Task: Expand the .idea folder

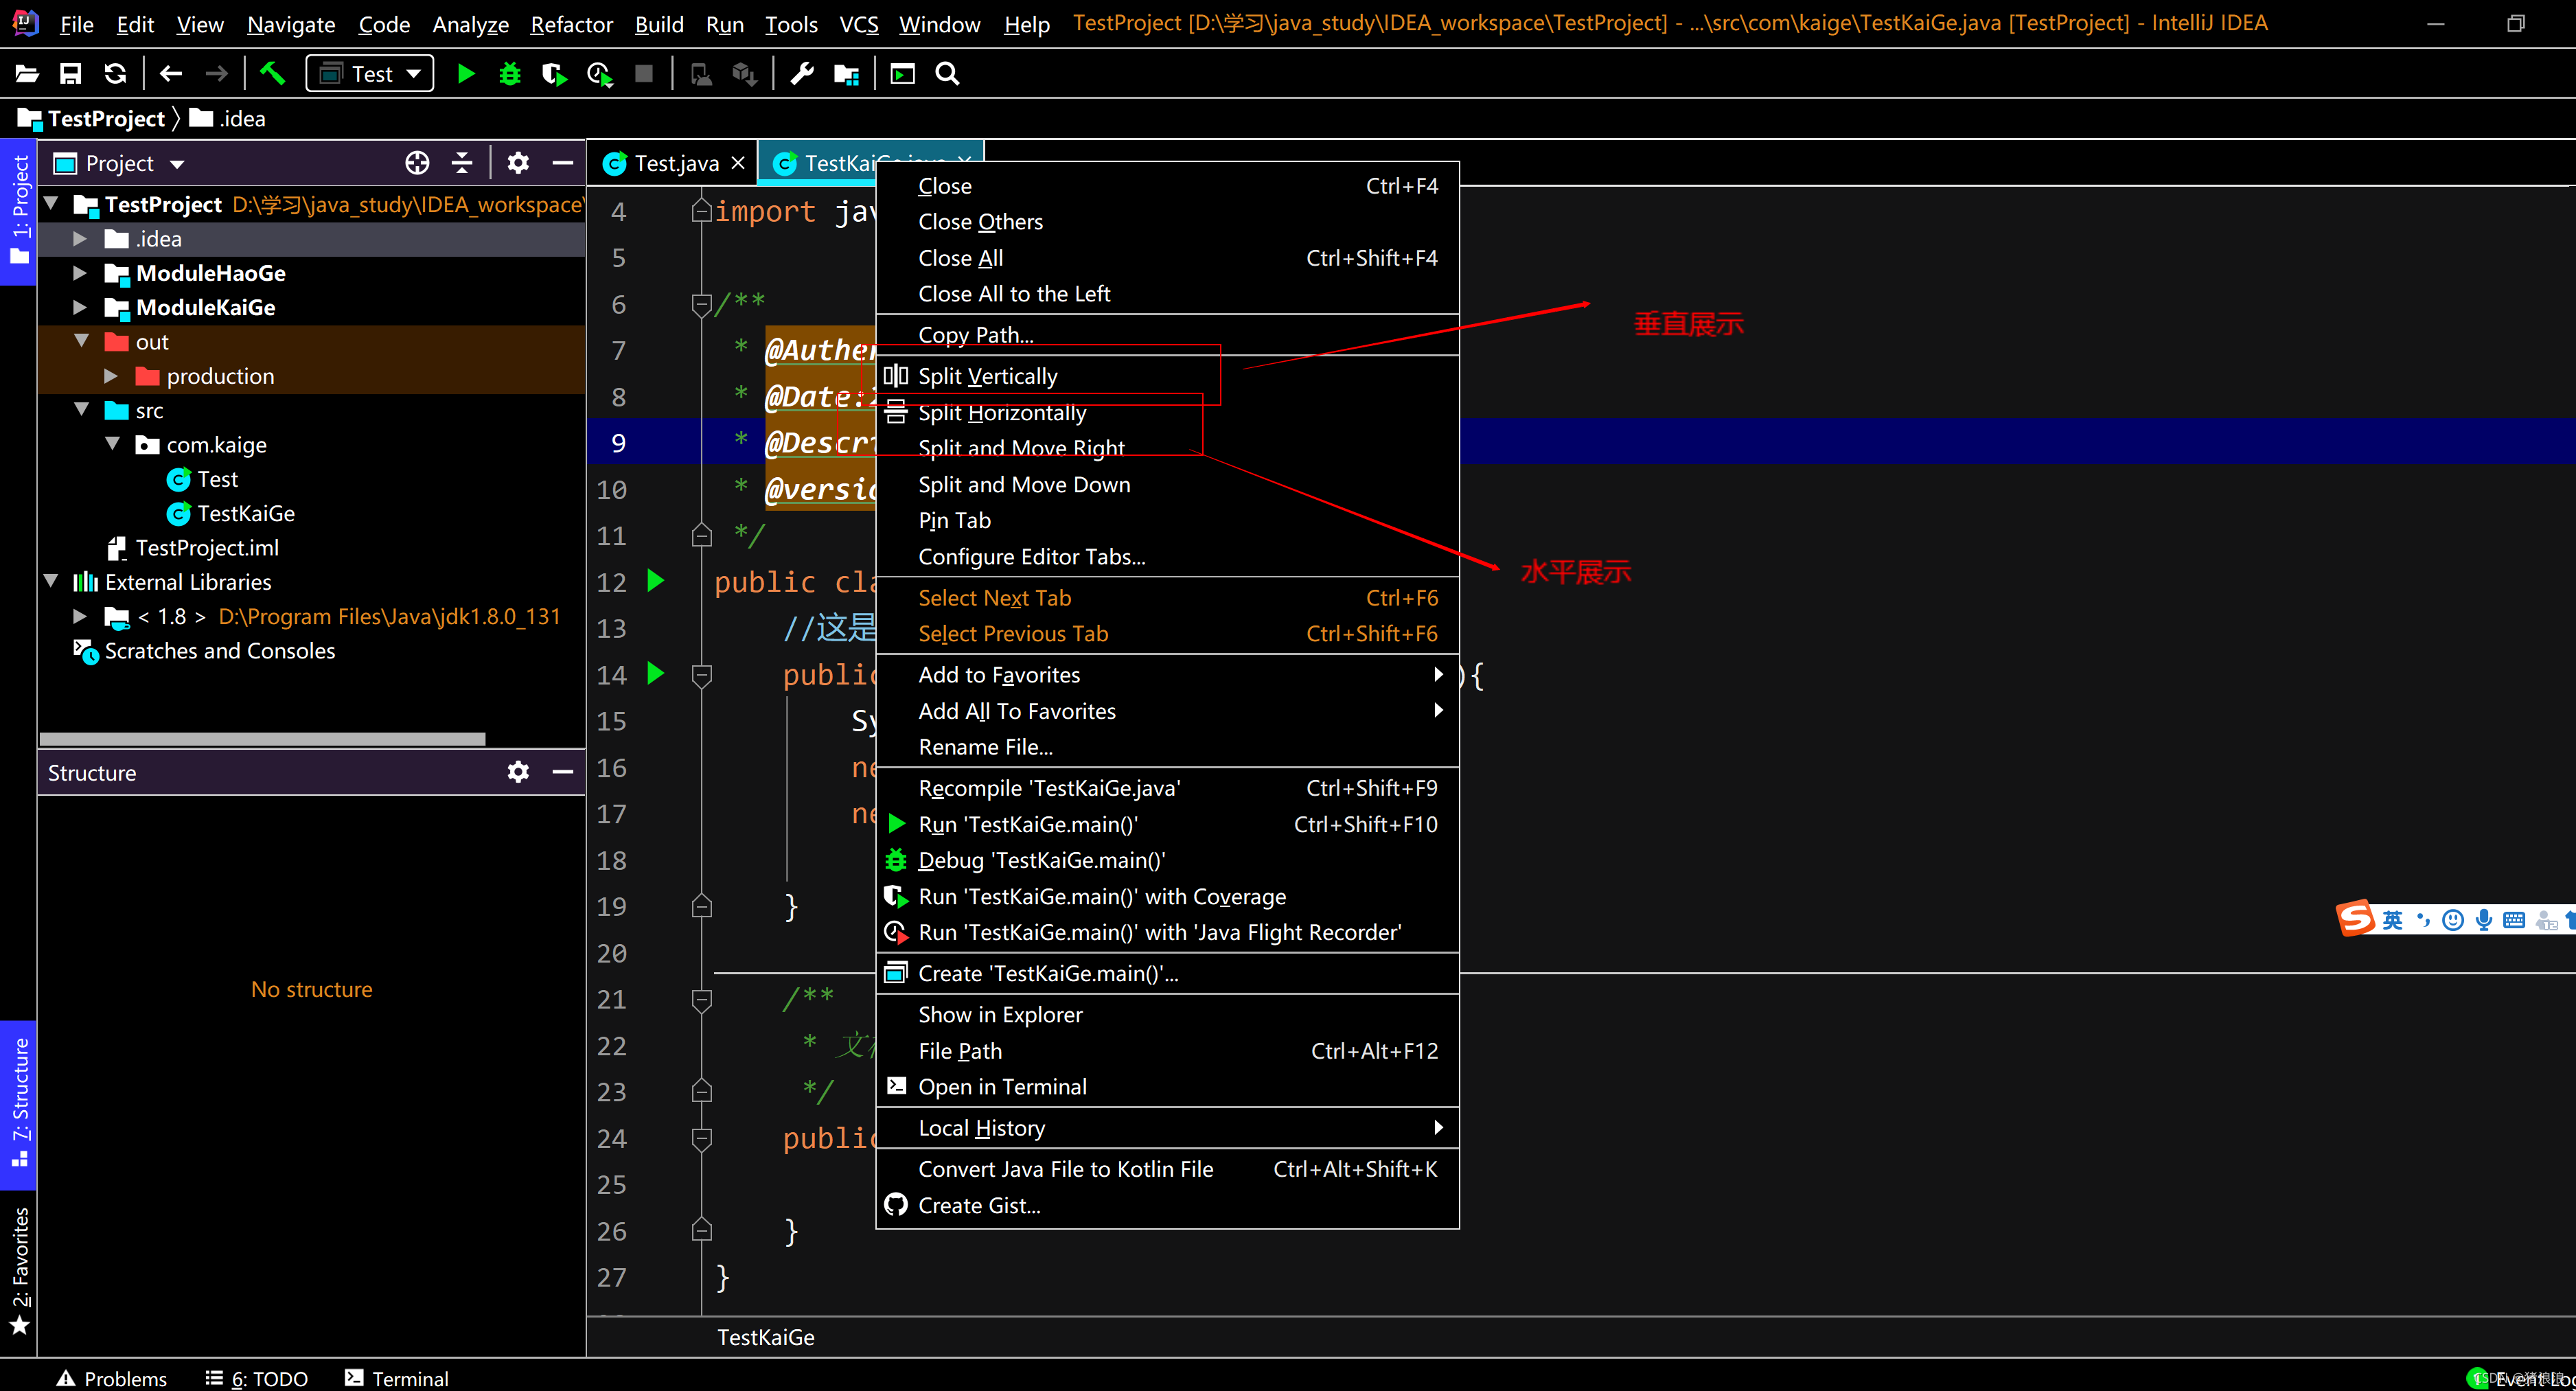Action: pyautogui.click(x=80, y=239)
